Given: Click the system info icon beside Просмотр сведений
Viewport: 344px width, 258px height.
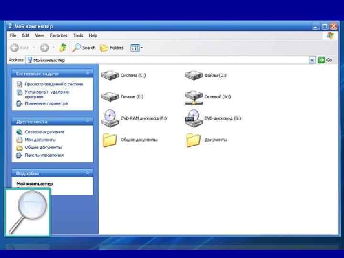Looking at the screenshot, I should pyautogui.click(x=20, y=84).
